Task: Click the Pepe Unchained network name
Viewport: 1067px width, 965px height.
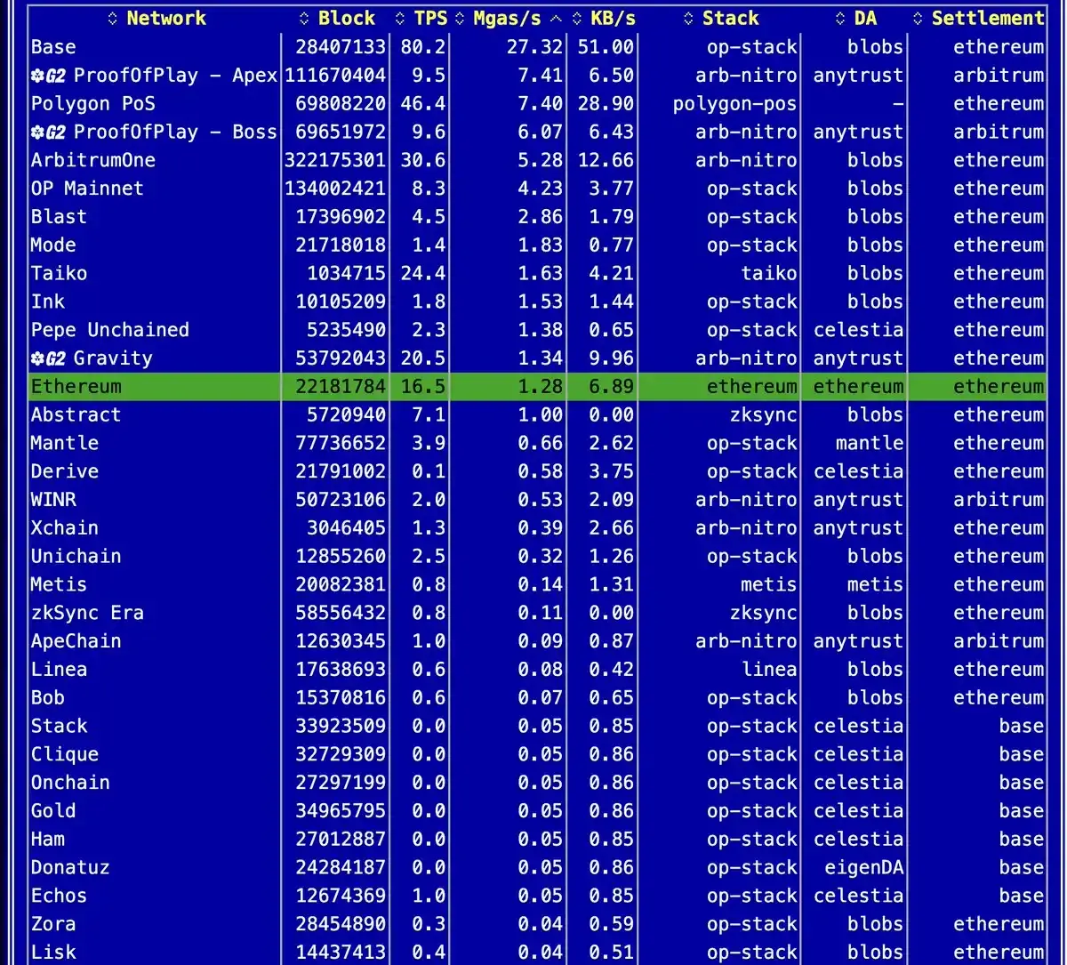Action: (x=109, y=330)
